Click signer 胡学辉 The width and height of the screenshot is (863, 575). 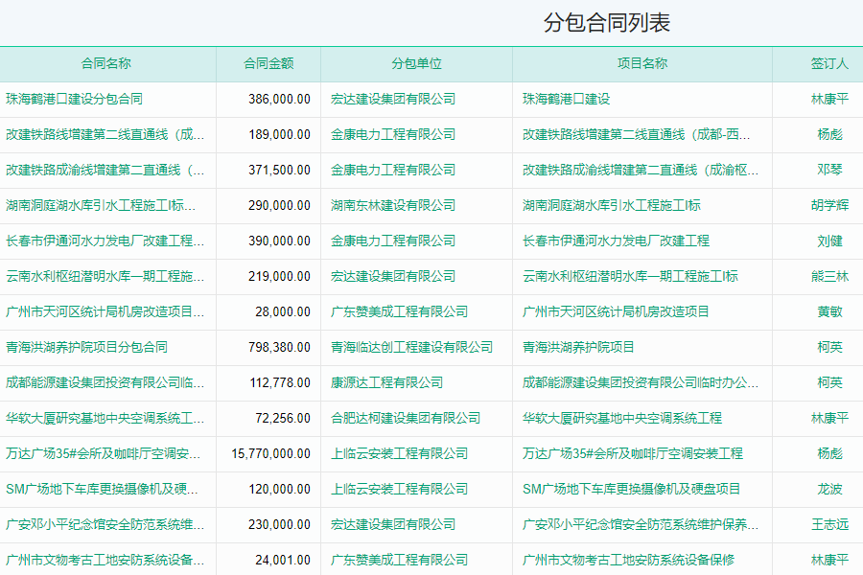point(829,206)
